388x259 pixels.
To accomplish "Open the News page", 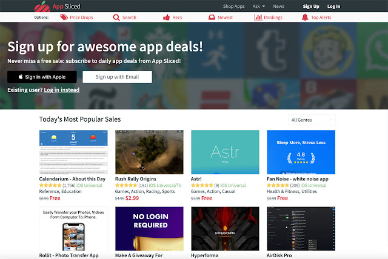I will point(279,7).
